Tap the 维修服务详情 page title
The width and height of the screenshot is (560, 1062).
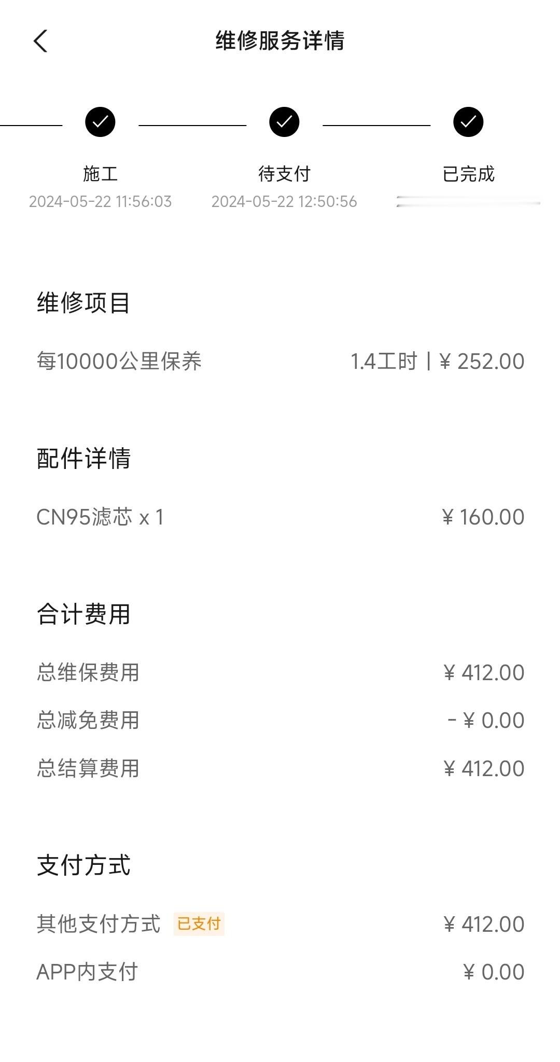coord(280,40)
